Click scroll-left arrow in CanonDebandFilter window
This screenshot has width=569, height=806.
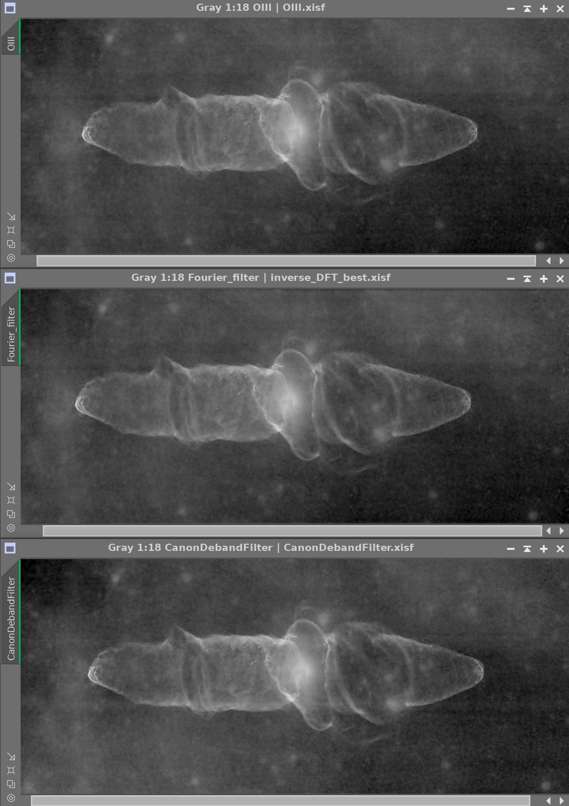(548, 801)
